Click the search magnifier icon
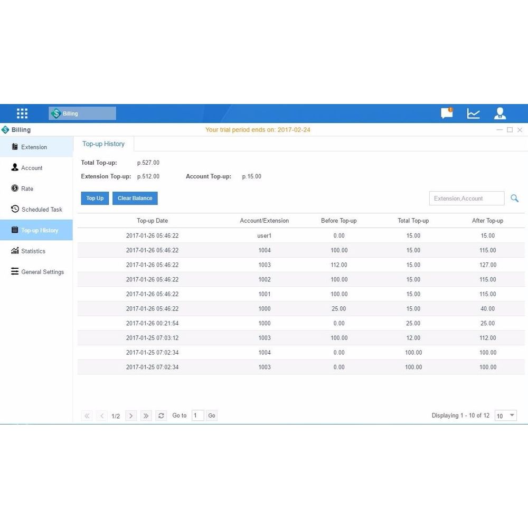The width and height of the screenshot is (528, 528). click(x=514, y=199)
